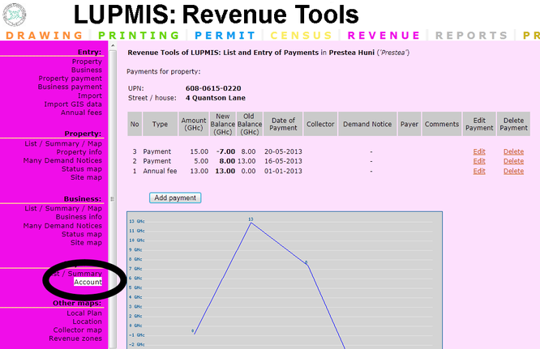Click the Demand Notice column header

point(367,124)
